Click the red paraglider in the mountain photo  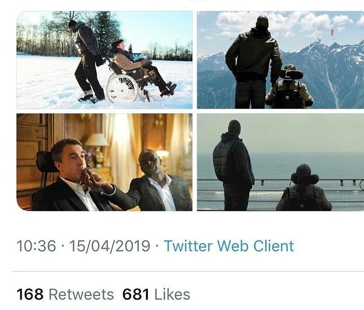point(332,32)
